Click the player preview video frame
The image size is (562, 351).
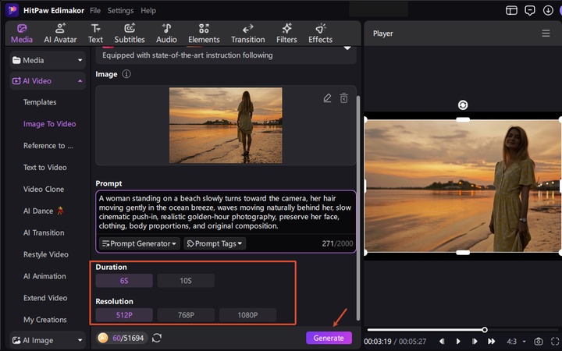[x=463, y=186]
